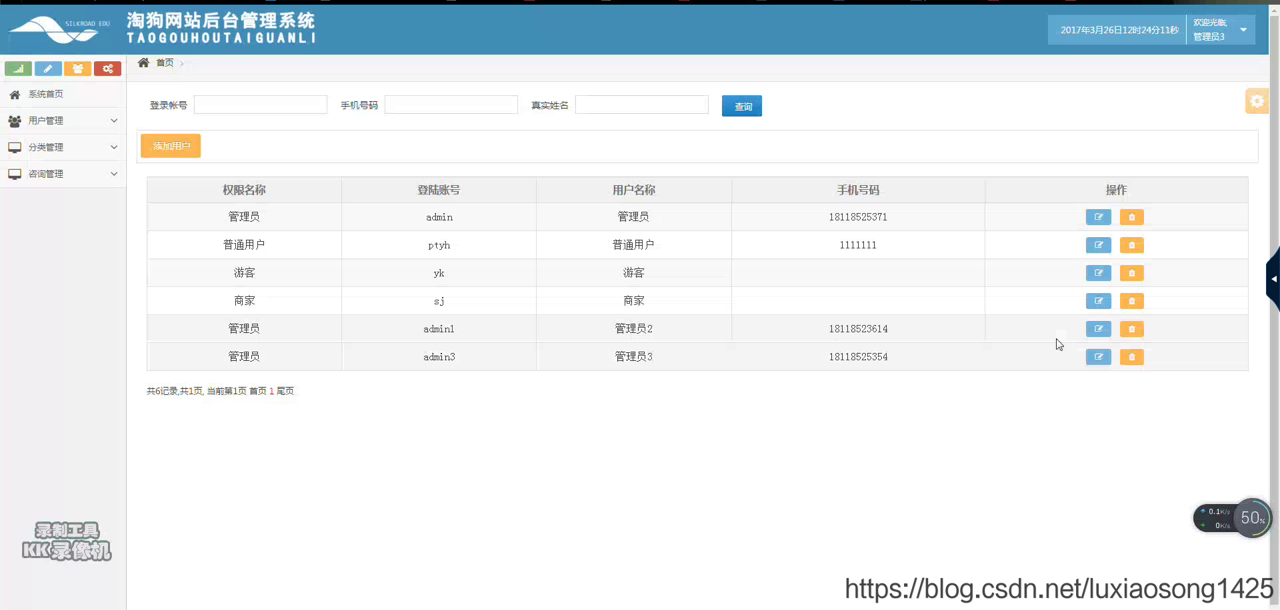Open the 咨询管理 sidebar menu
Screen dimensions: 1280x610
(x=63, y=174)
